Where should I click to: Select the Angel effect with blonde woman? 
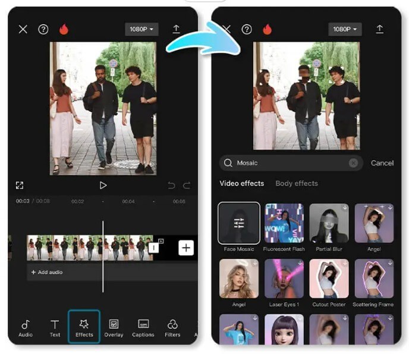click(239, 278)
